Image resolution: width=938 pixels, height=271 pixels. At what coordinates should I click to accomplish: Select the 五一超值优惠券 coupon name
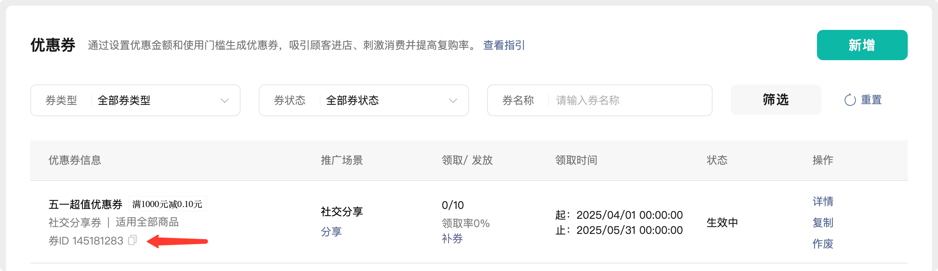coord(85,204)
